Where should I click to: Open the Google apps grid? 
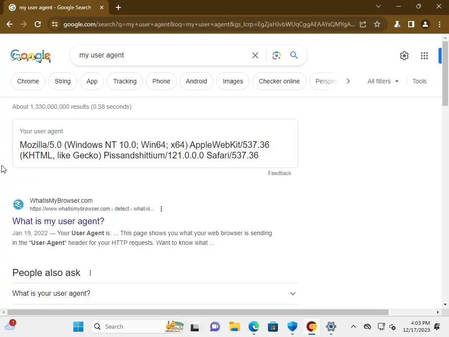click(x=424, y=56)
